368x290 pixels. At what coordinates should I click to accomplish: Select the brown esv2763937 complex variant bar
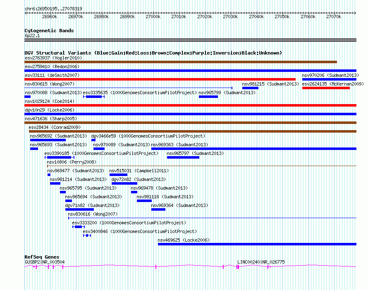181,62
